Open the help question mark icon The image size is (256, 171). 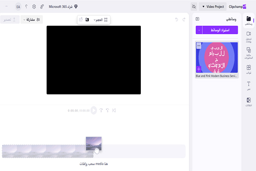click(x=26, y=7)
